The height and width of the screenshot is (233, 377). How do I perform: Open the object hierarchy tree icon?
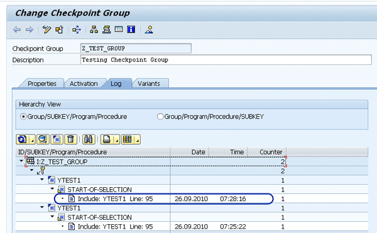pyautogui.click(x=94, y=30)
